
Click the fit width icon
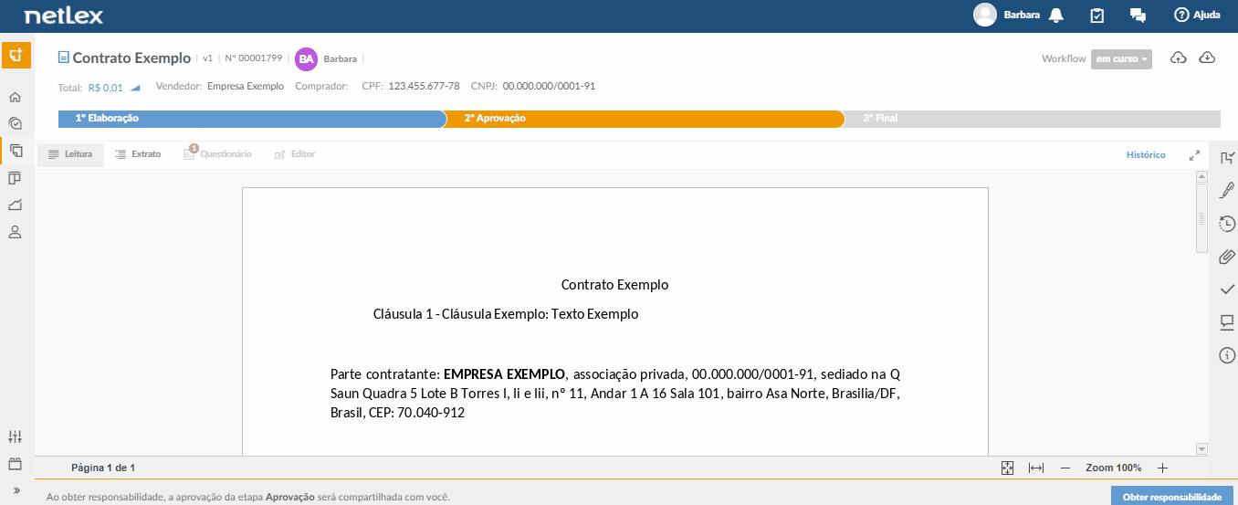coord(1036,468)
